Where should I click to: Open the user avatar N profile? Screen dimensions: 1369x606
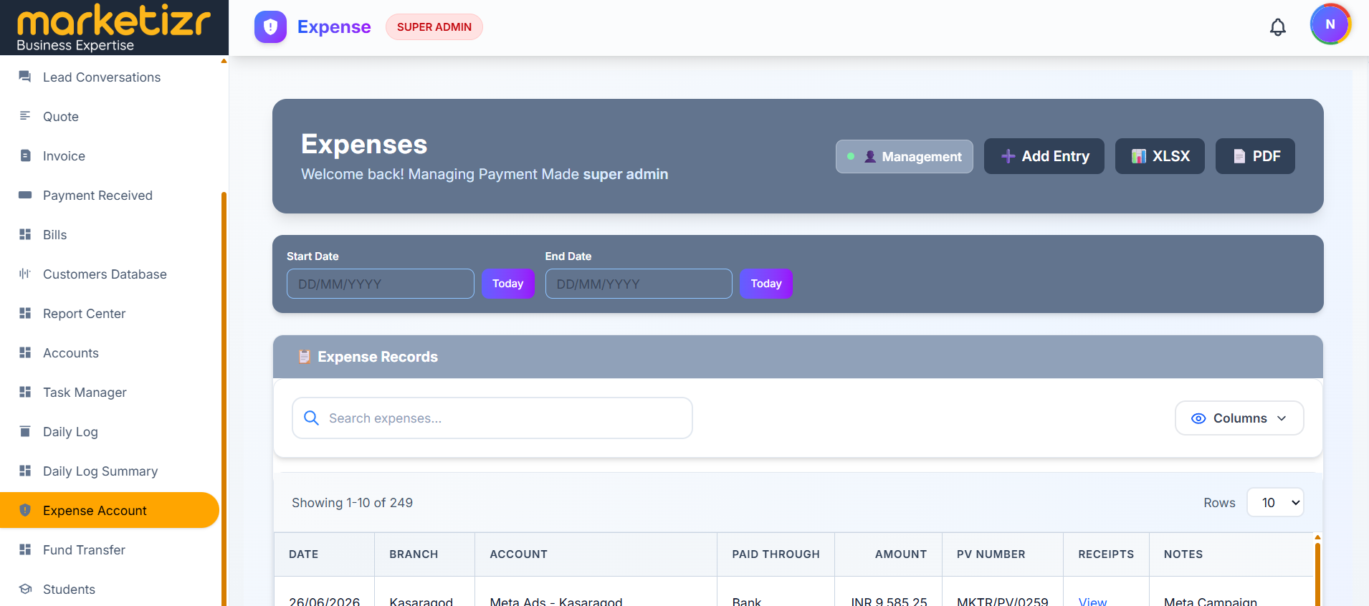1330,24
